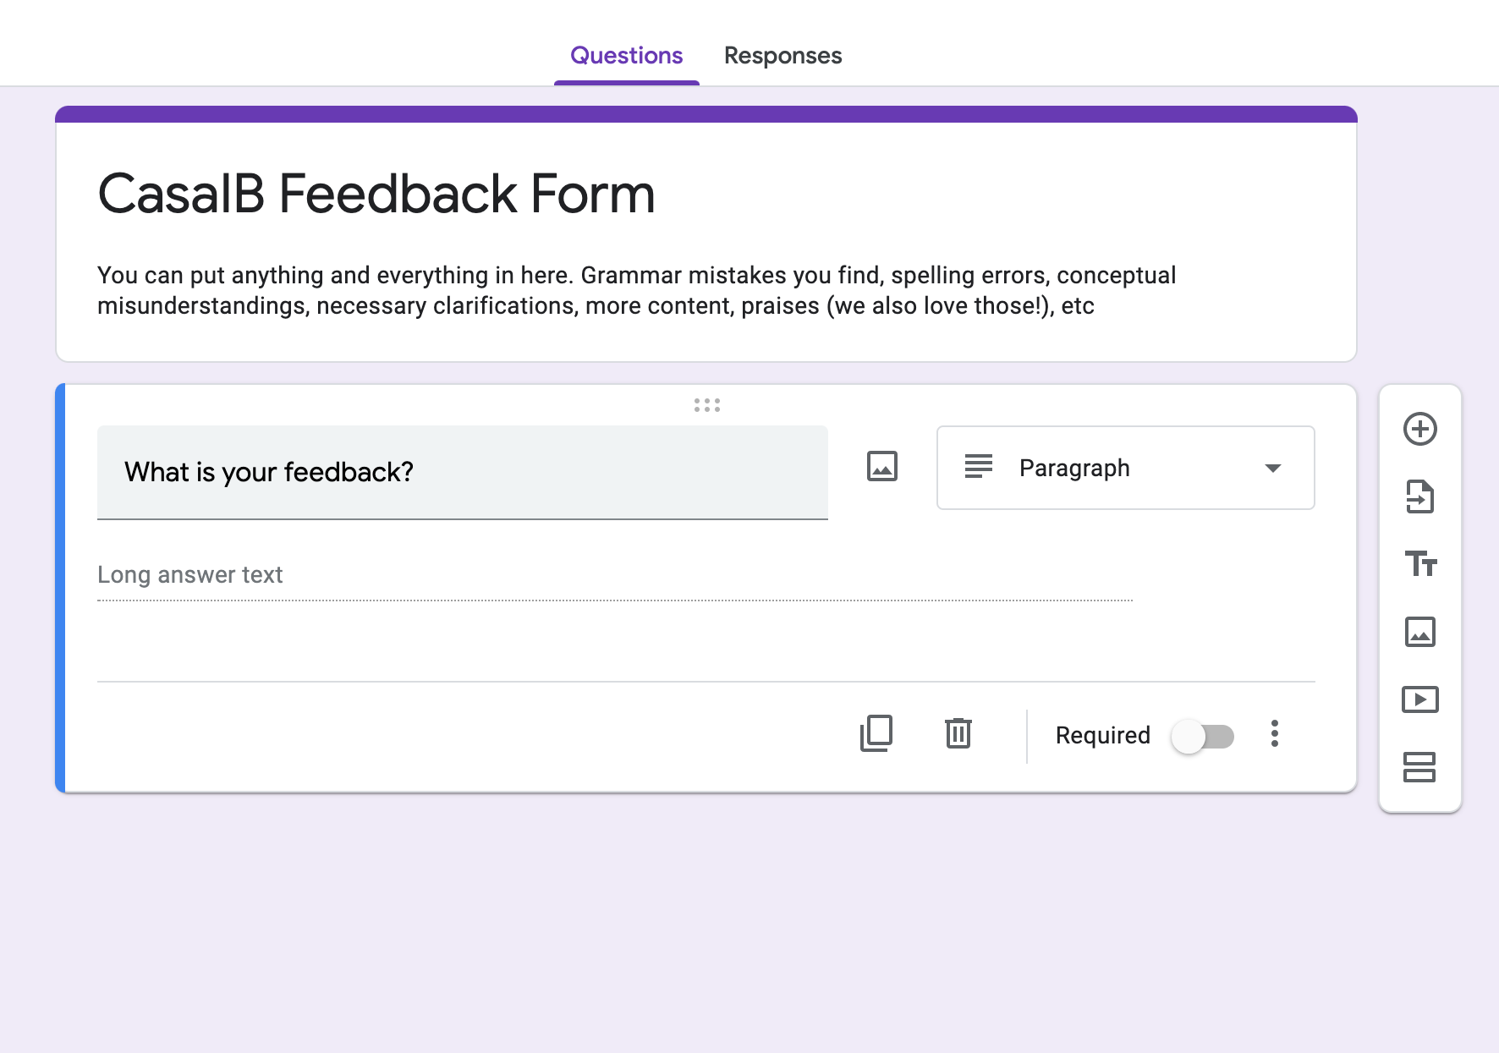Viewport: 1499px width, 1053px height.
Task: Add a new section to the form
Action: tap(1419, 767)
